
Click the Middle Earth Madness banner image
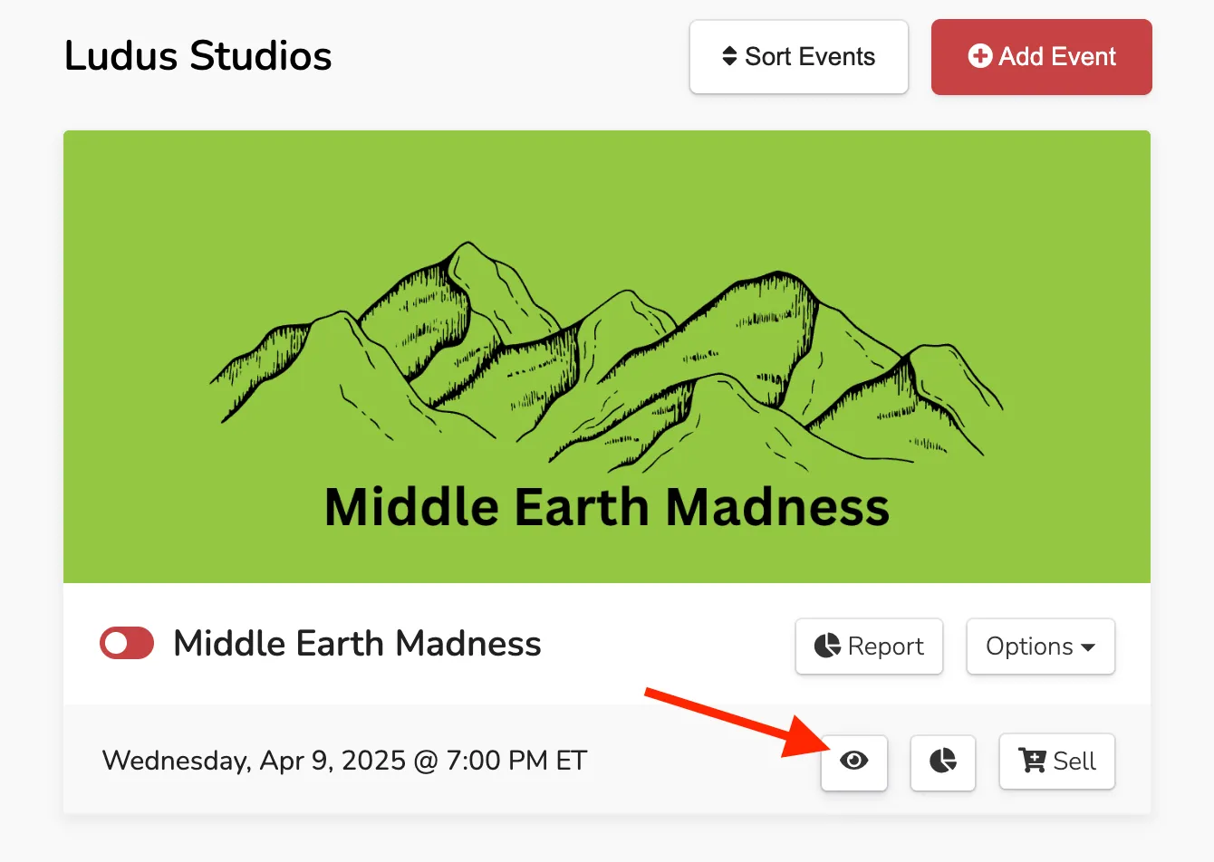click(607, 357)
